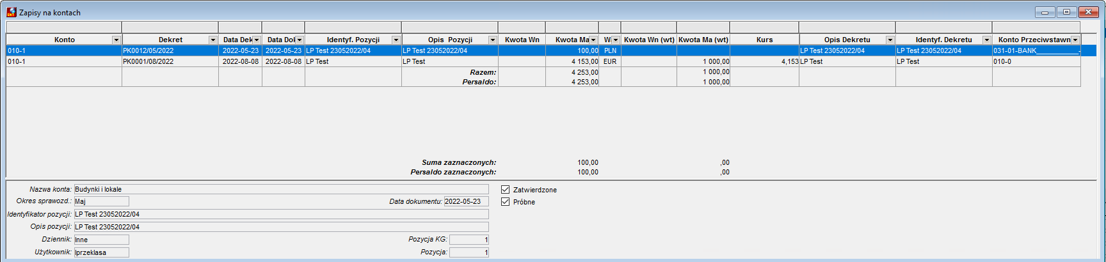Image resolution: width=1106 pixels, height=262 pixels.
Task: Click the 010-0 counter account cell
Action: click(1036, 61)
